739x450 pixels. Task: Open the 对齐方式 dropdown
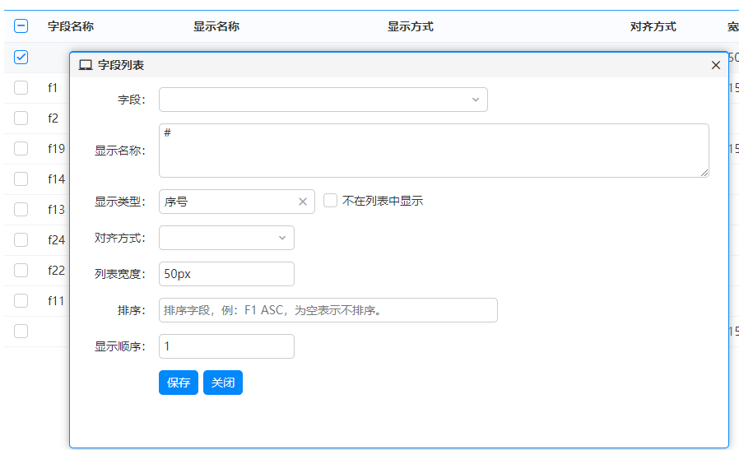[226, 238]
